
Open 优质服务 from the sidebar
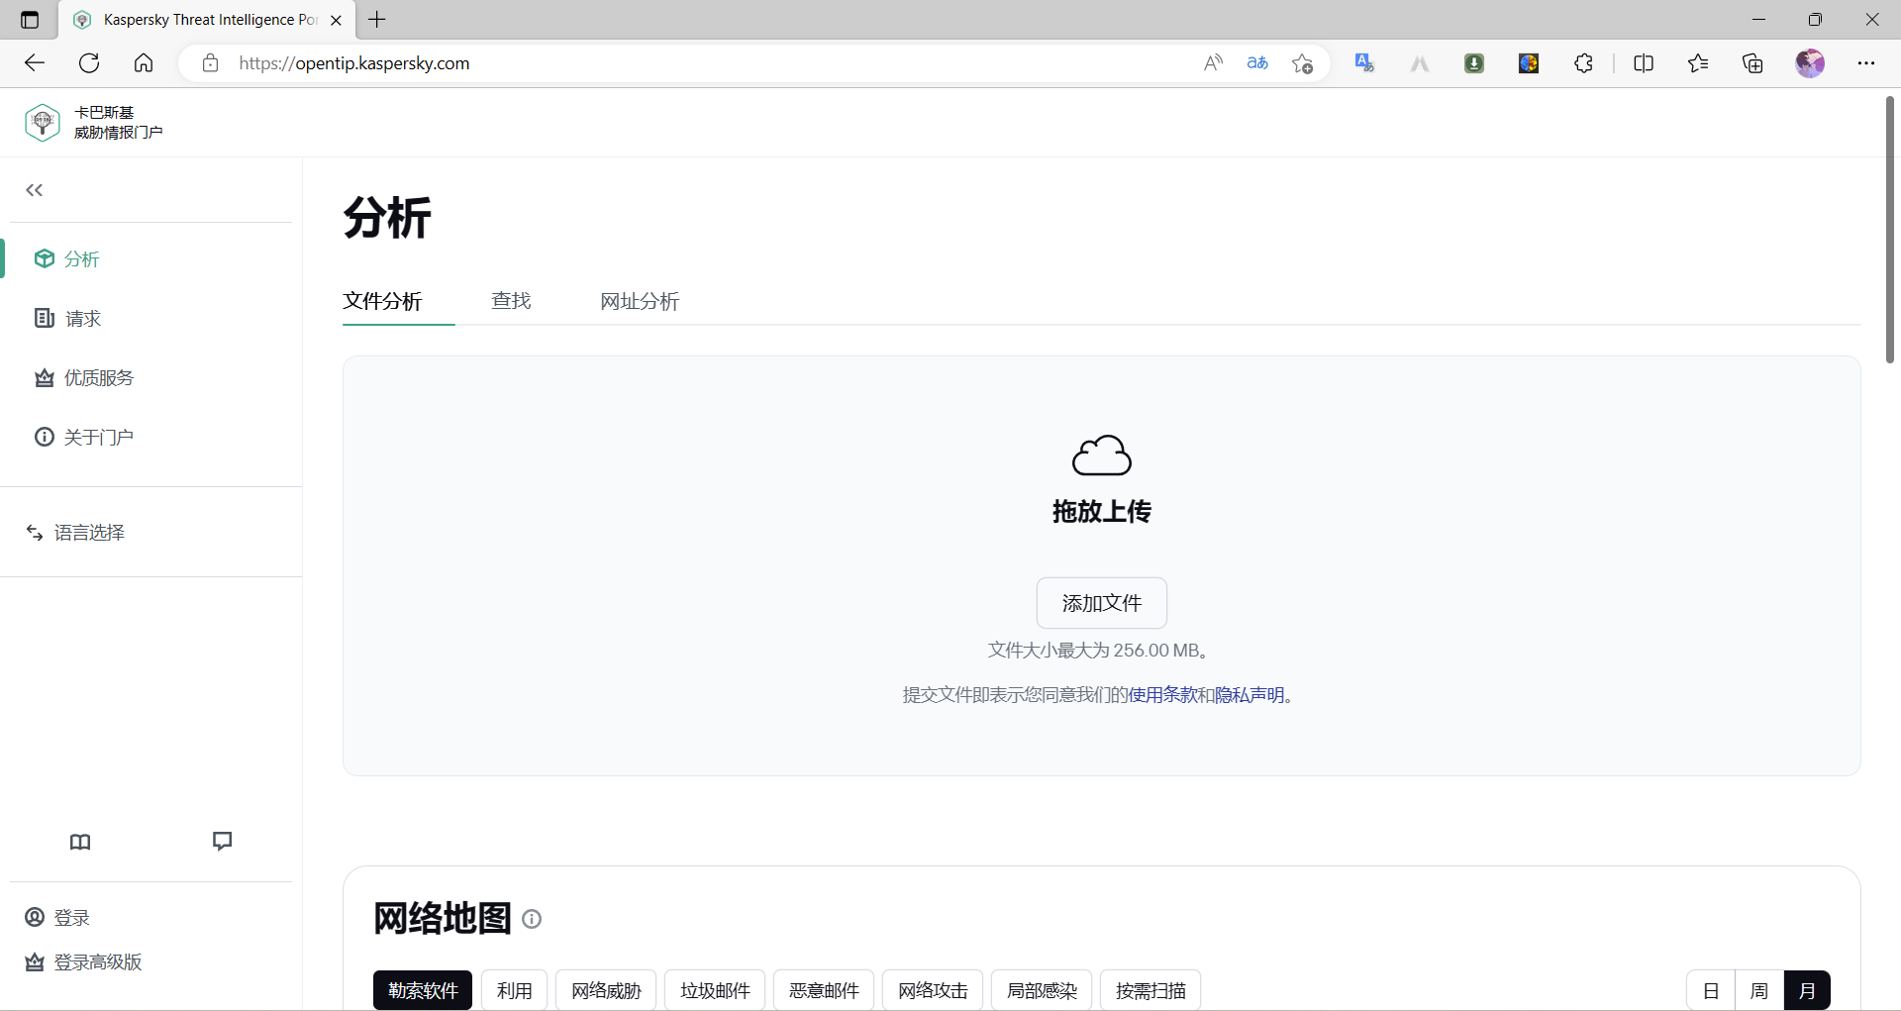tap(98, 376)
